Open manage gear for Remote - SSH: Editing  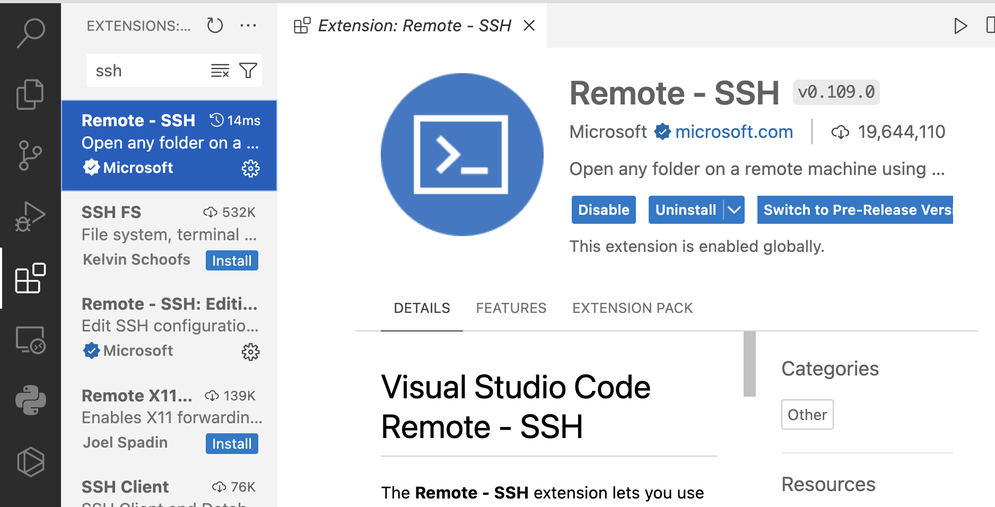[250, 352]
